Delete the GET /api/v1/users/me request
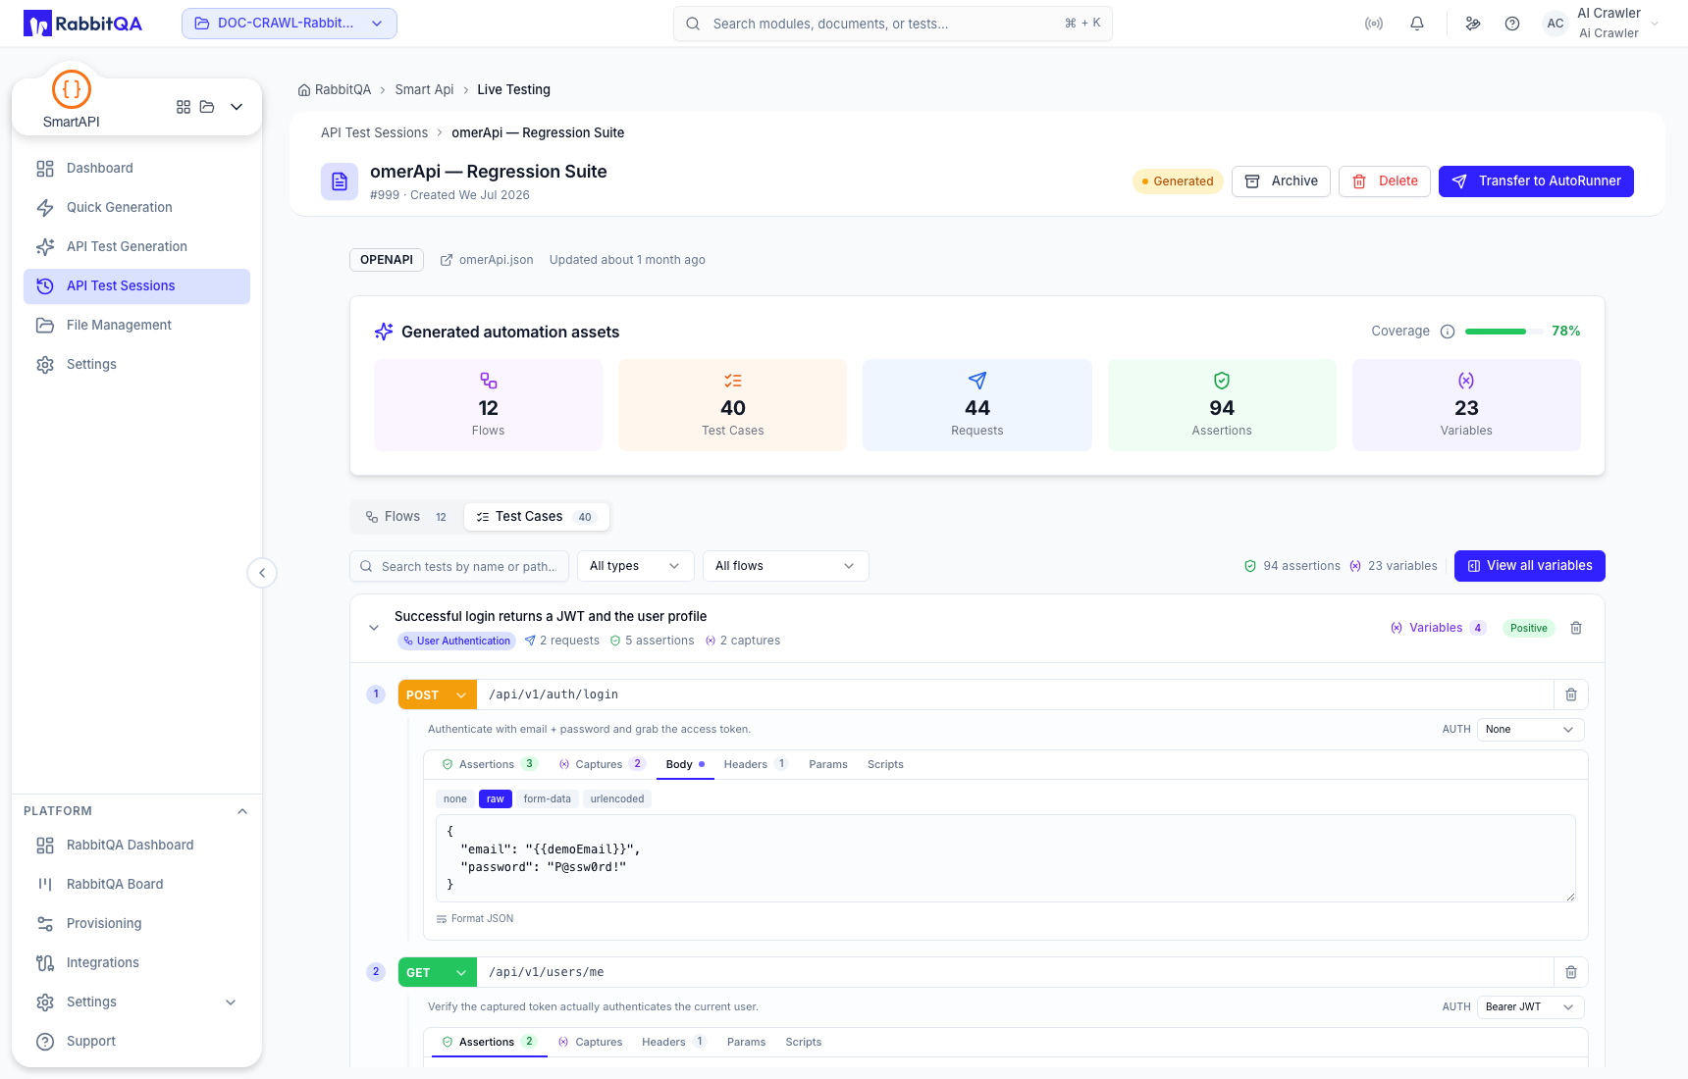Viewport: 1688px width, 1079px height. (1571, 972)
